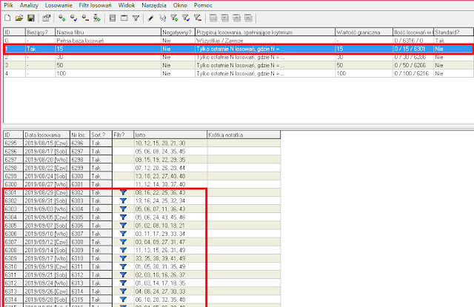Click filter funnel icon in row 6301
Image resolution: width=474 pixels, height=307 pixels.
coord(123,192)
